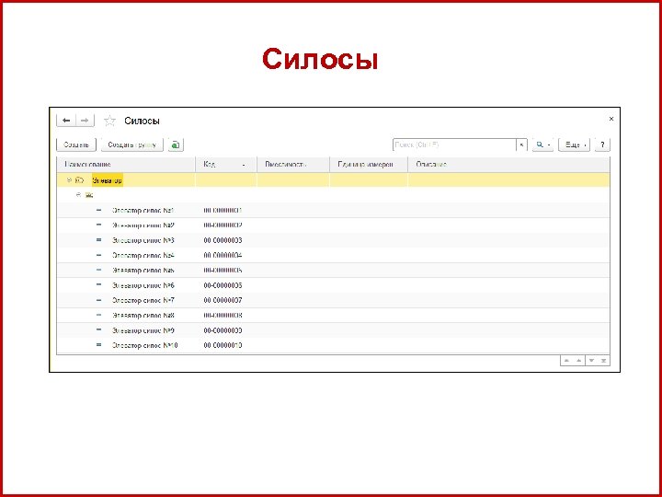Select row Элеватор силос №6
662x497 pixels.
click(x=333, y=285)
